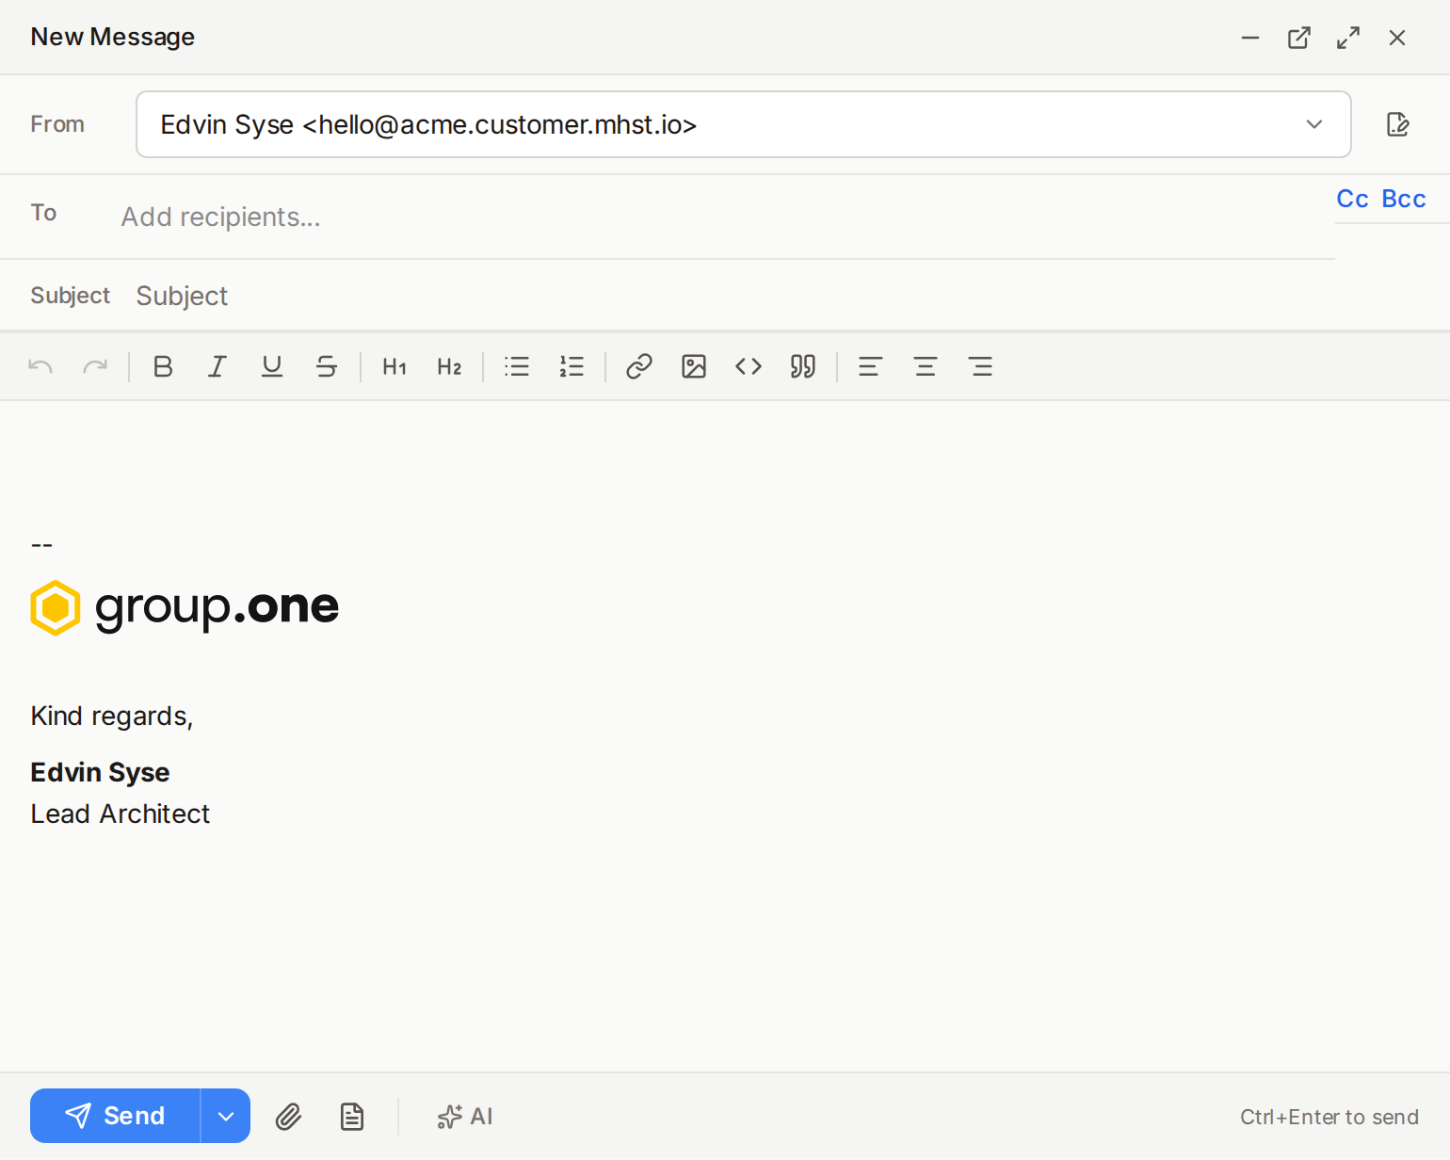Image resolution: width=1450 pixels, height=1160 pixels.
Task: Toggle bold formatting
Action: [x=162, y=366]
